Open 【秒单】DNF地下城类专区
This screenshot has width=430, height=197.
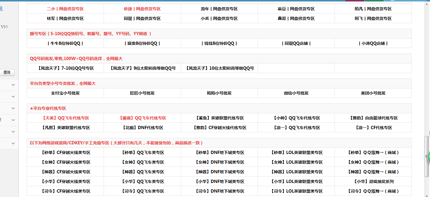[x=219, y=153]
